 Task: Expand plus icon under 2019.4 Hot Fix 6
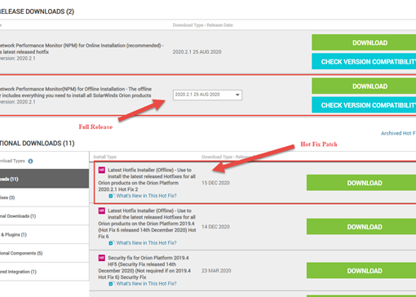111,243
